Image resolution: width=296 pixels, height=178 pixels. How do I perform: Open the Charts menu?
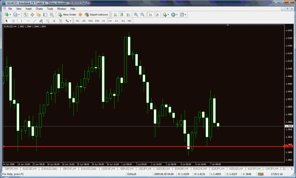[39, 8]
